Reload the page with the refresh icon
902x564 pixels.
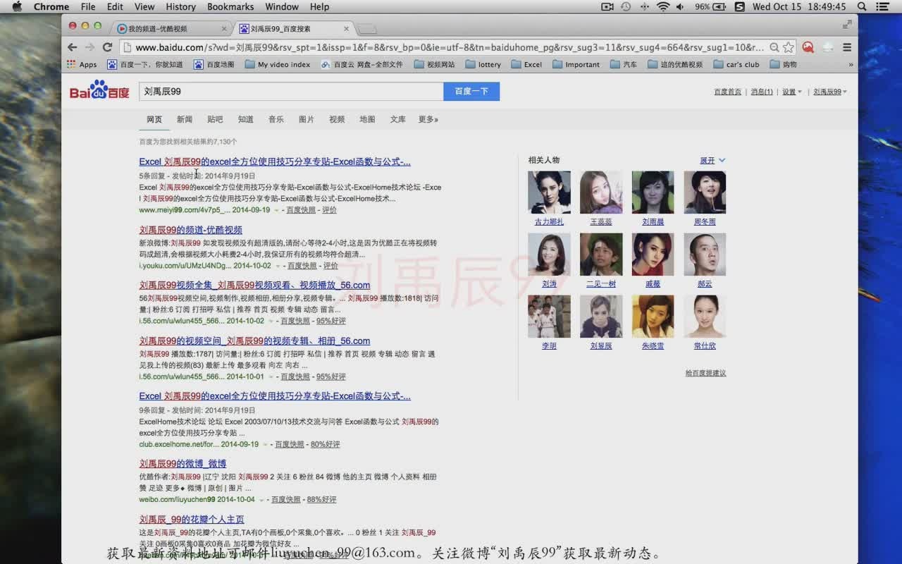pyautogui.click(x=107, y=47)
